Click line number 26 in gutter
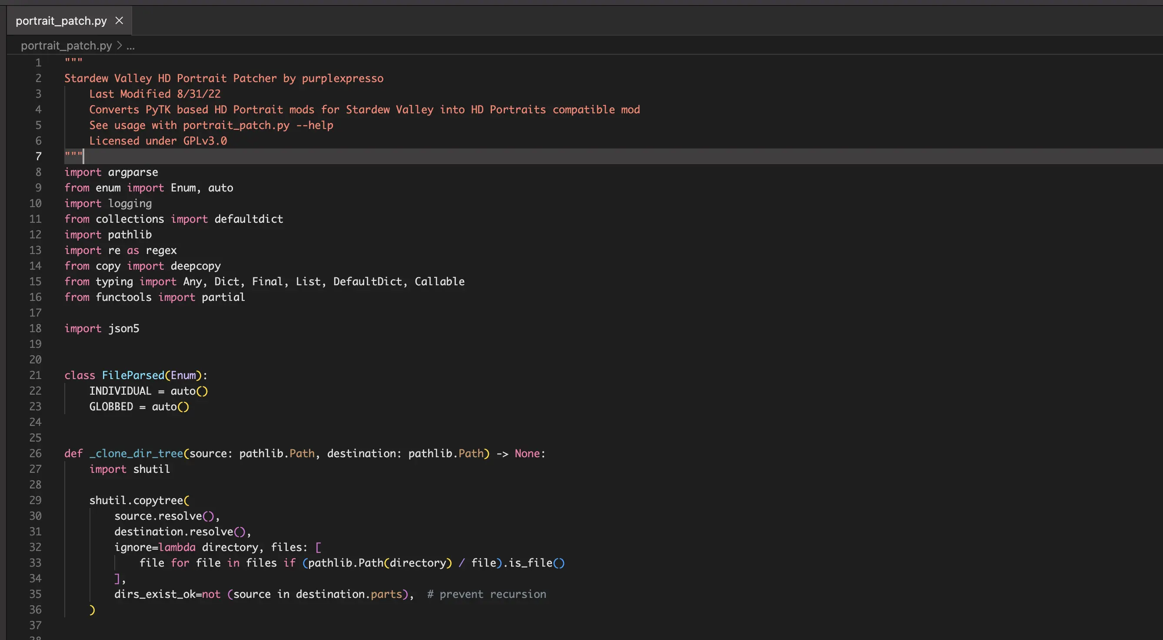1163x640 pixels. tap(35, 453)
